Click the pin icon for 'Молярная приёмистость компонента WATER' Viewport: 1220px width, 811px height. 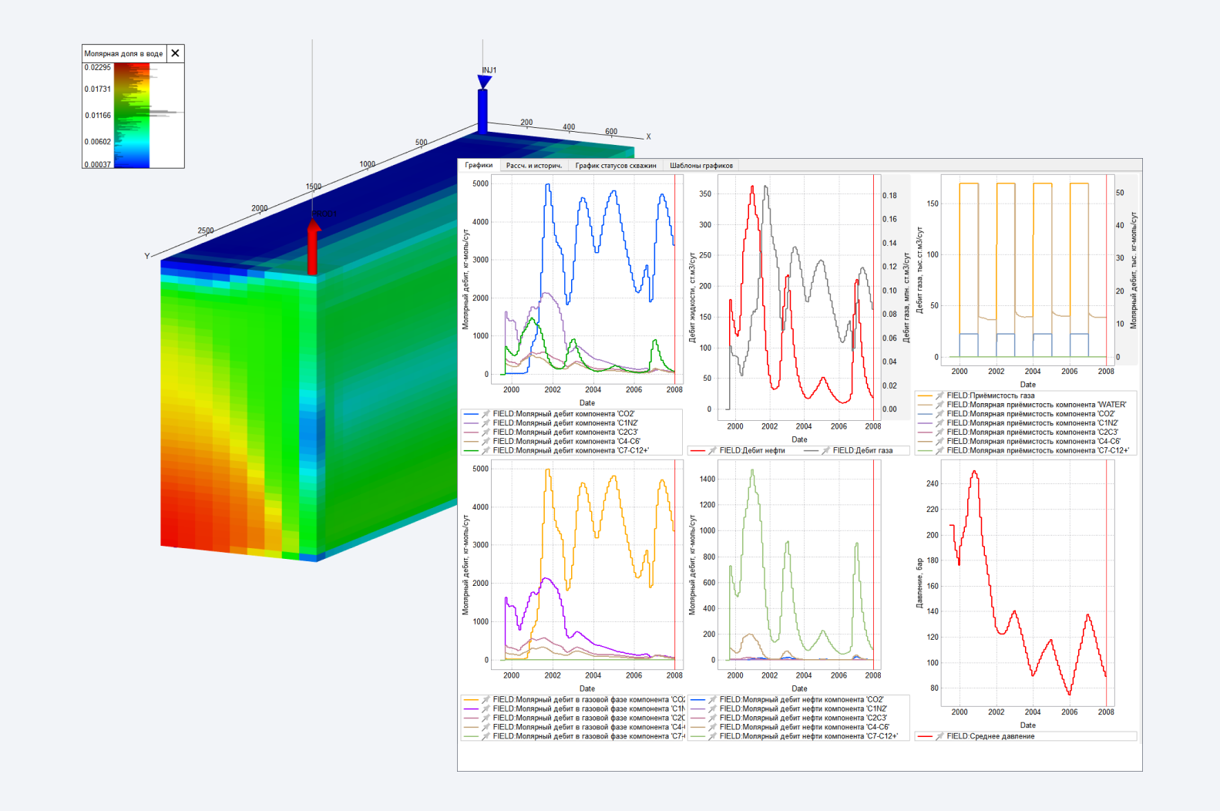click(940, 405)
